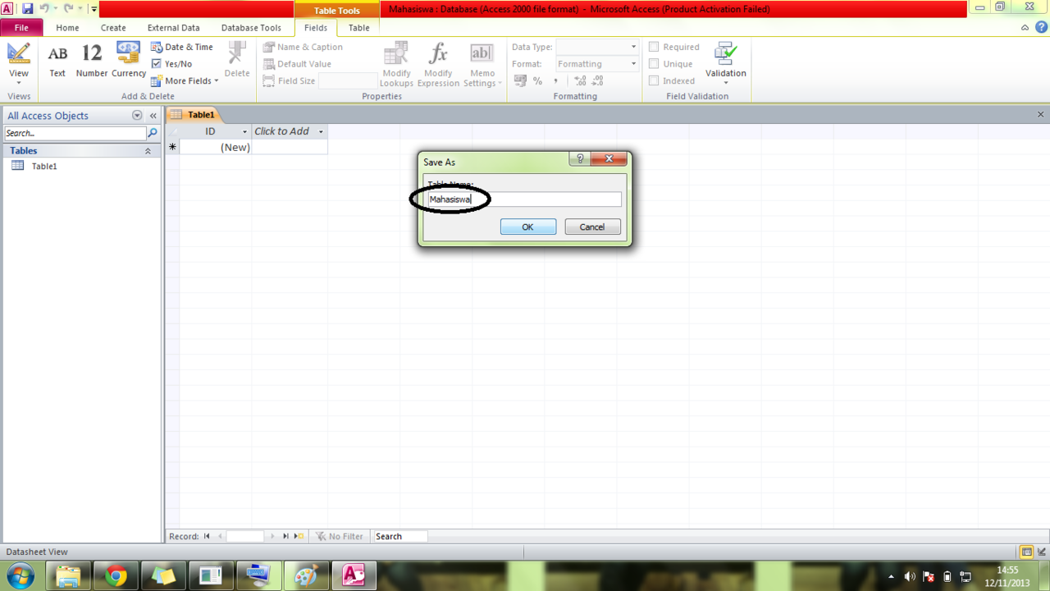Click the View icon in the ribbon

pos(19,53)
